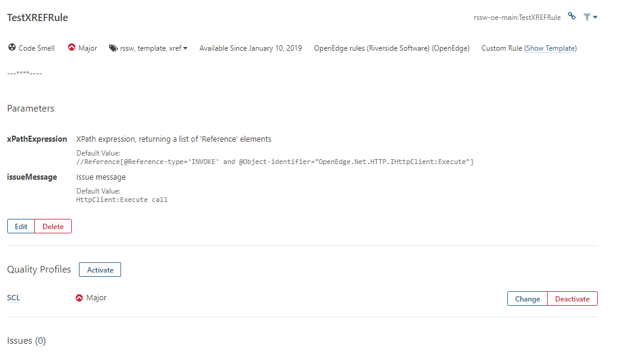Click the Major severity icon in the SCL row
Viewport: 623px width, 363px height.
(x=79, y=297)
